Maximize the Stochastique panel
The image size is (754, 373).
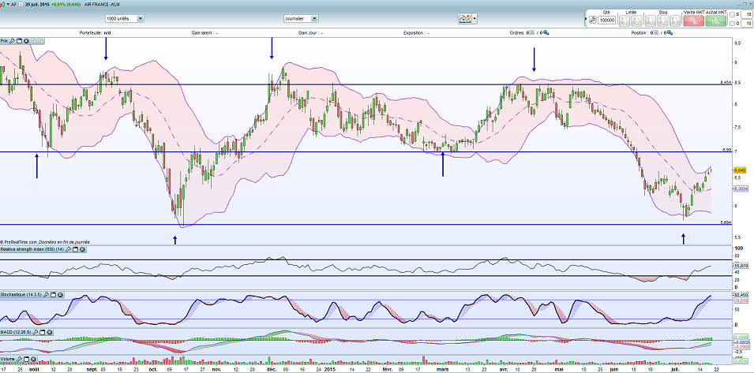click(53, 295)
